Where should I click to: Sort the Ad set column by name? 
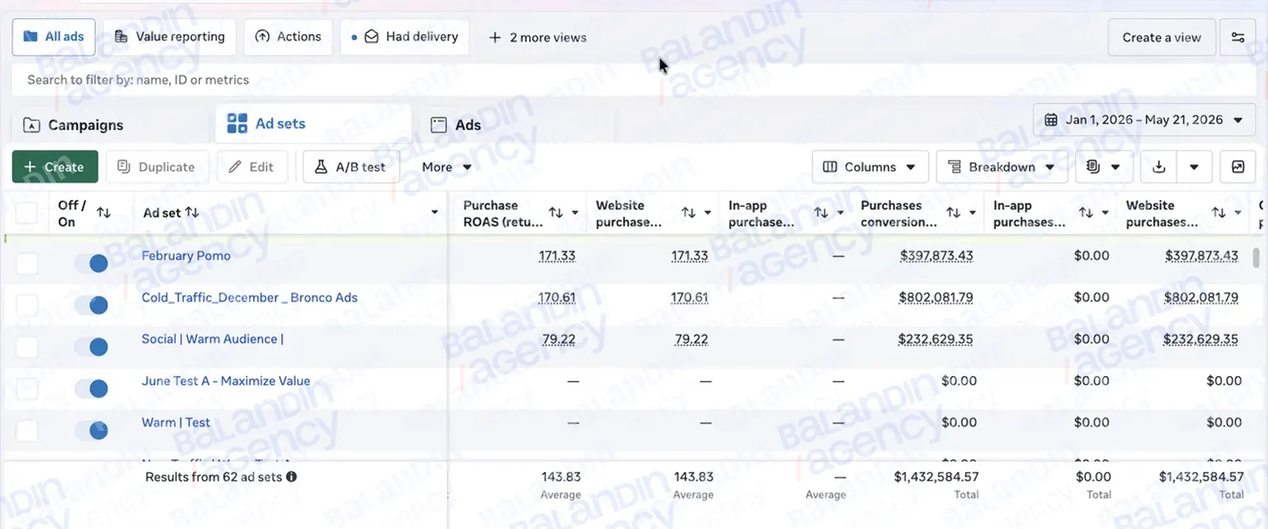[192, 212]
